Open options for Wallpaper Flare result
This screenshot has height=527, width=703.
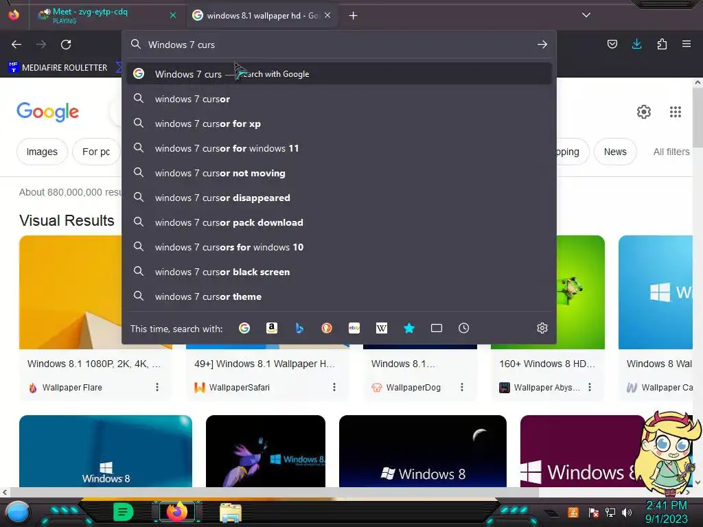157,387
